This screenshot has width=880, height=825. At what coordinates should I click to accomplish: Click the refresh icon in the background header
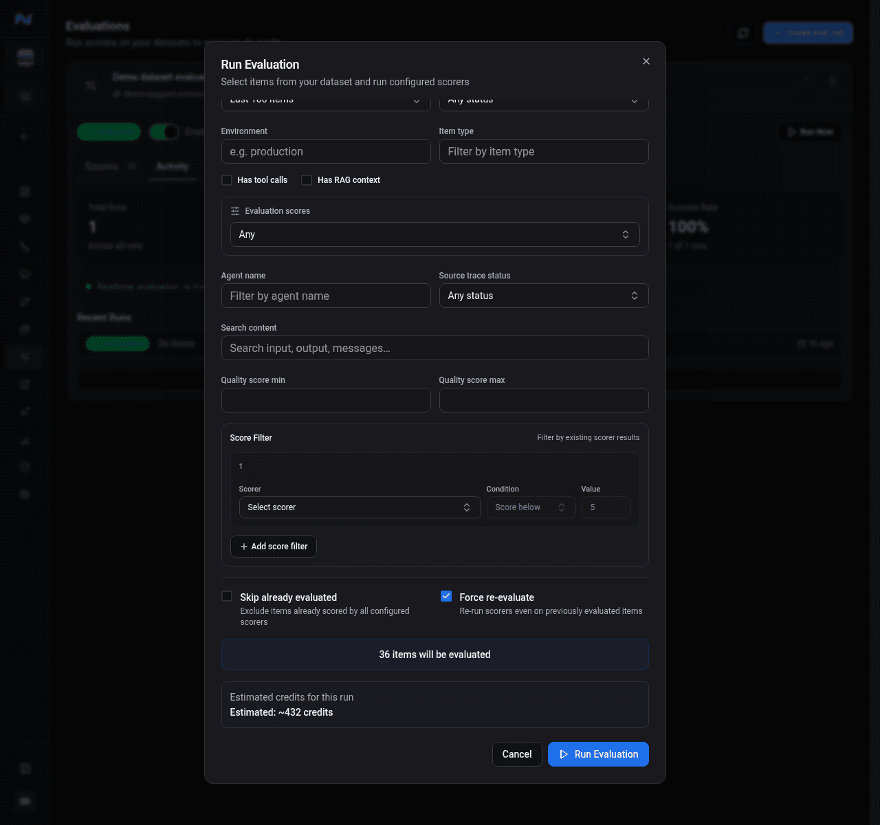coord(743,33)
